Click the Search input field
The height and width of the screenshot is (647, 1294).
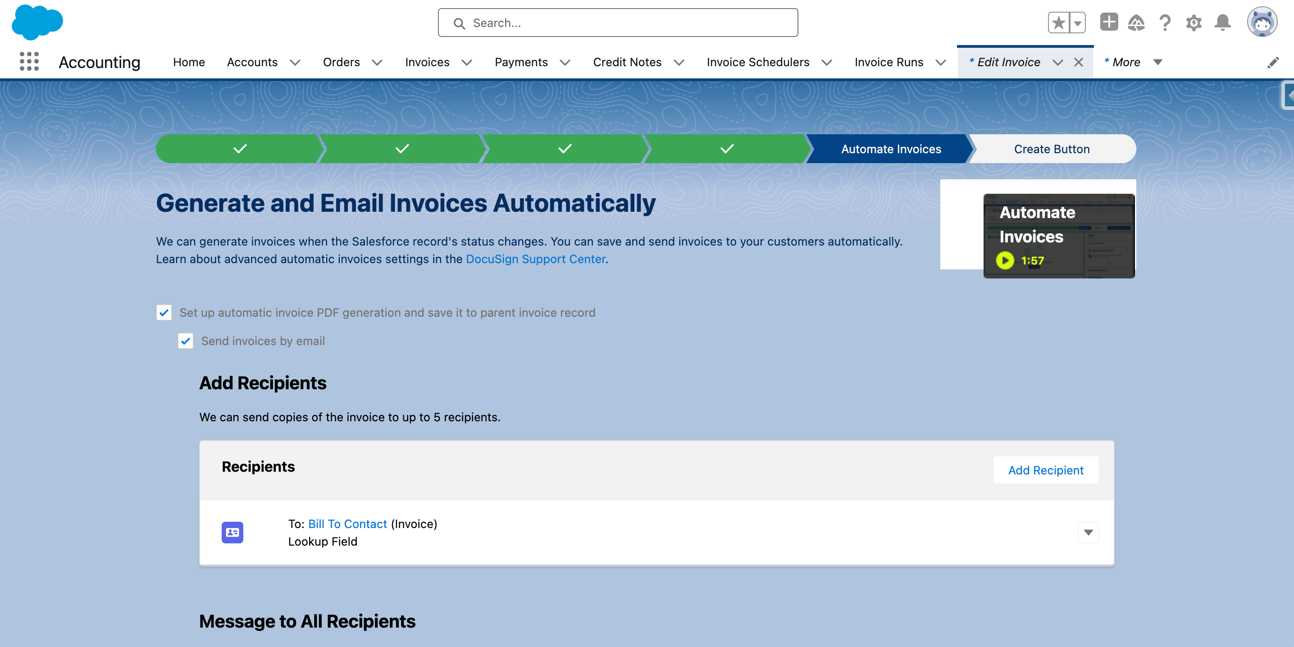(618, 23)
